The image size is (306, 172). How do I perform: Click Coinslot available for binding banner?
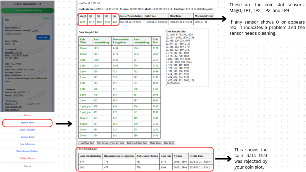27,10
